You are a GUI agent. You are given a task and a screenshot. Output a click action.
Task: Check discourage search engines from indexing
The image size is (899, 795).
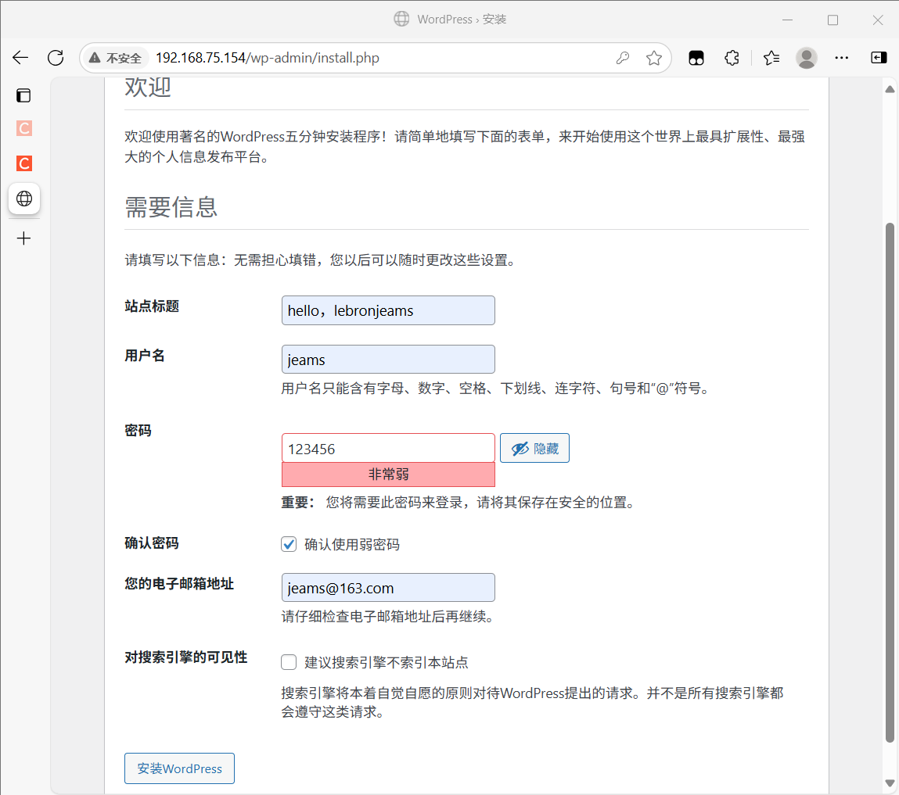tap(289, 663)
